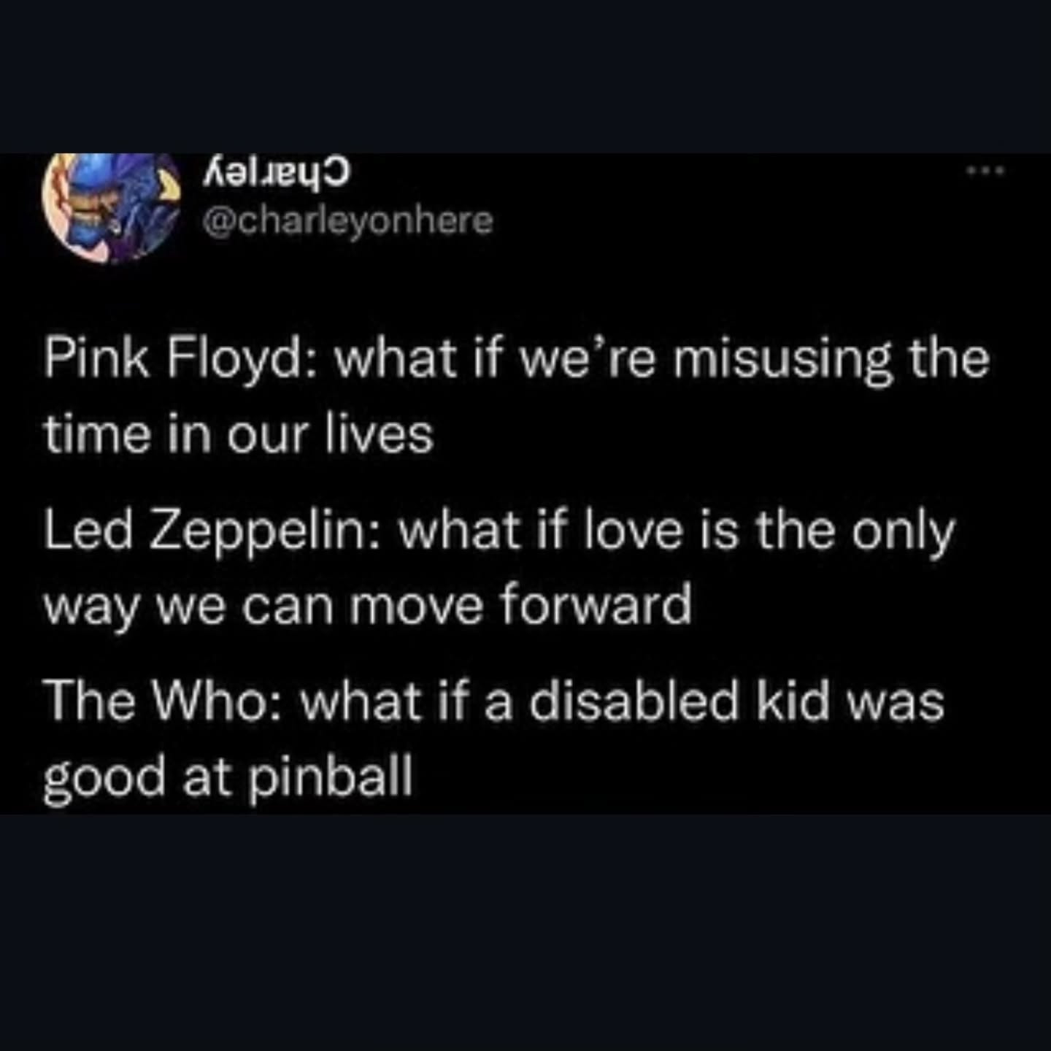The image size is (1051, 1051).
Task: Open the profile avatar picture
Action: (x=112, y=207)
